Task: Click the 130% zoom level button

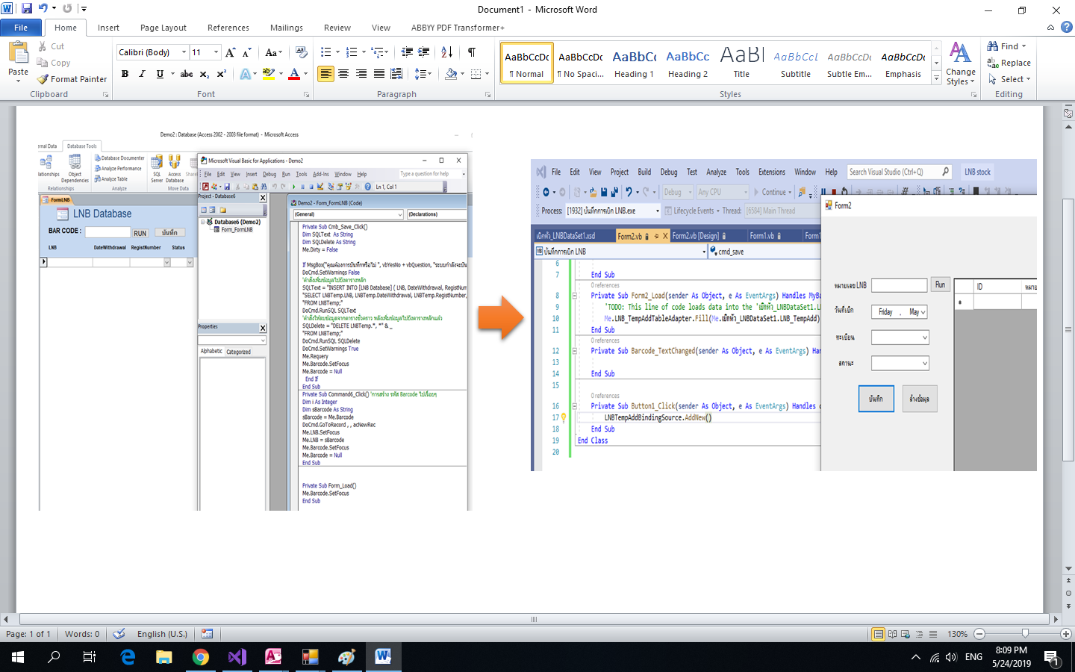Action: click(x=958, y=634)
